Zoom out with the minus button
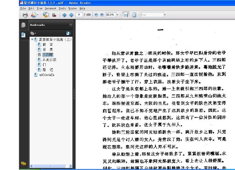This screenshot has height=170, width=235. click(96, 14)
